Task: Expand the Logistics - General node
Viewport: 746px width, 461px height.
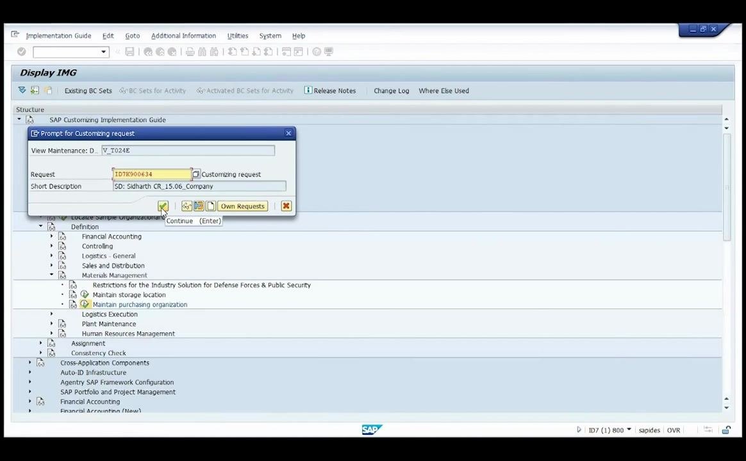Action: (x=51, y=255)
